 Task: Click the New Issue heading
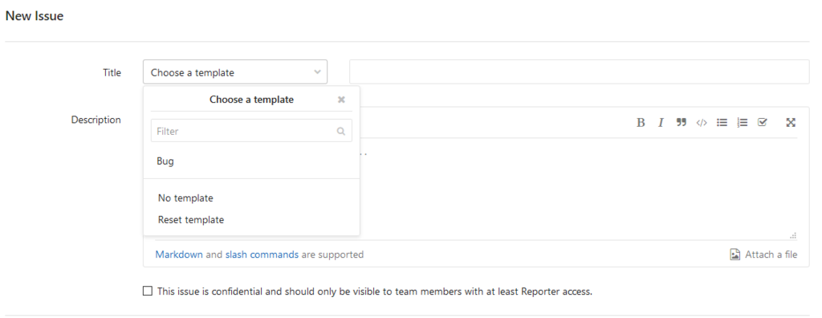click(35, 16)
